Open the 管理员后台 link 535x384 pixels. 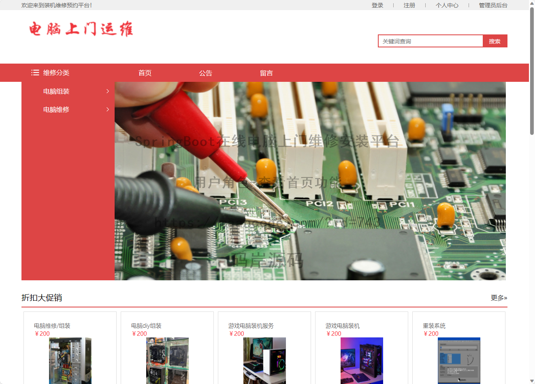493,5
